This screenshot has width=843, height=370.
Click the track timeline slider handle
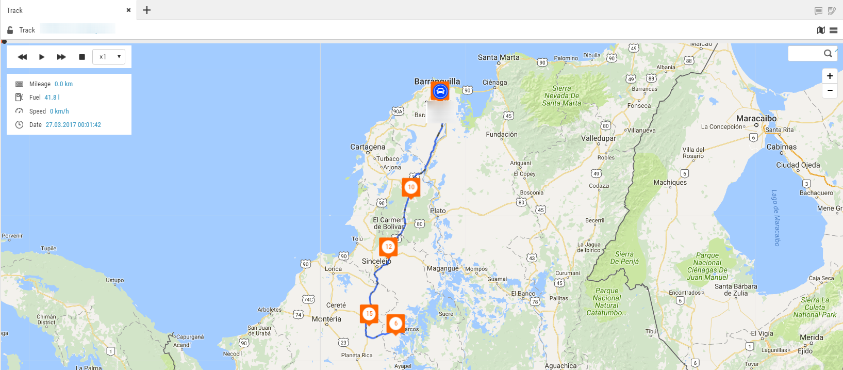pyautogui.click(x=4, y=41)
